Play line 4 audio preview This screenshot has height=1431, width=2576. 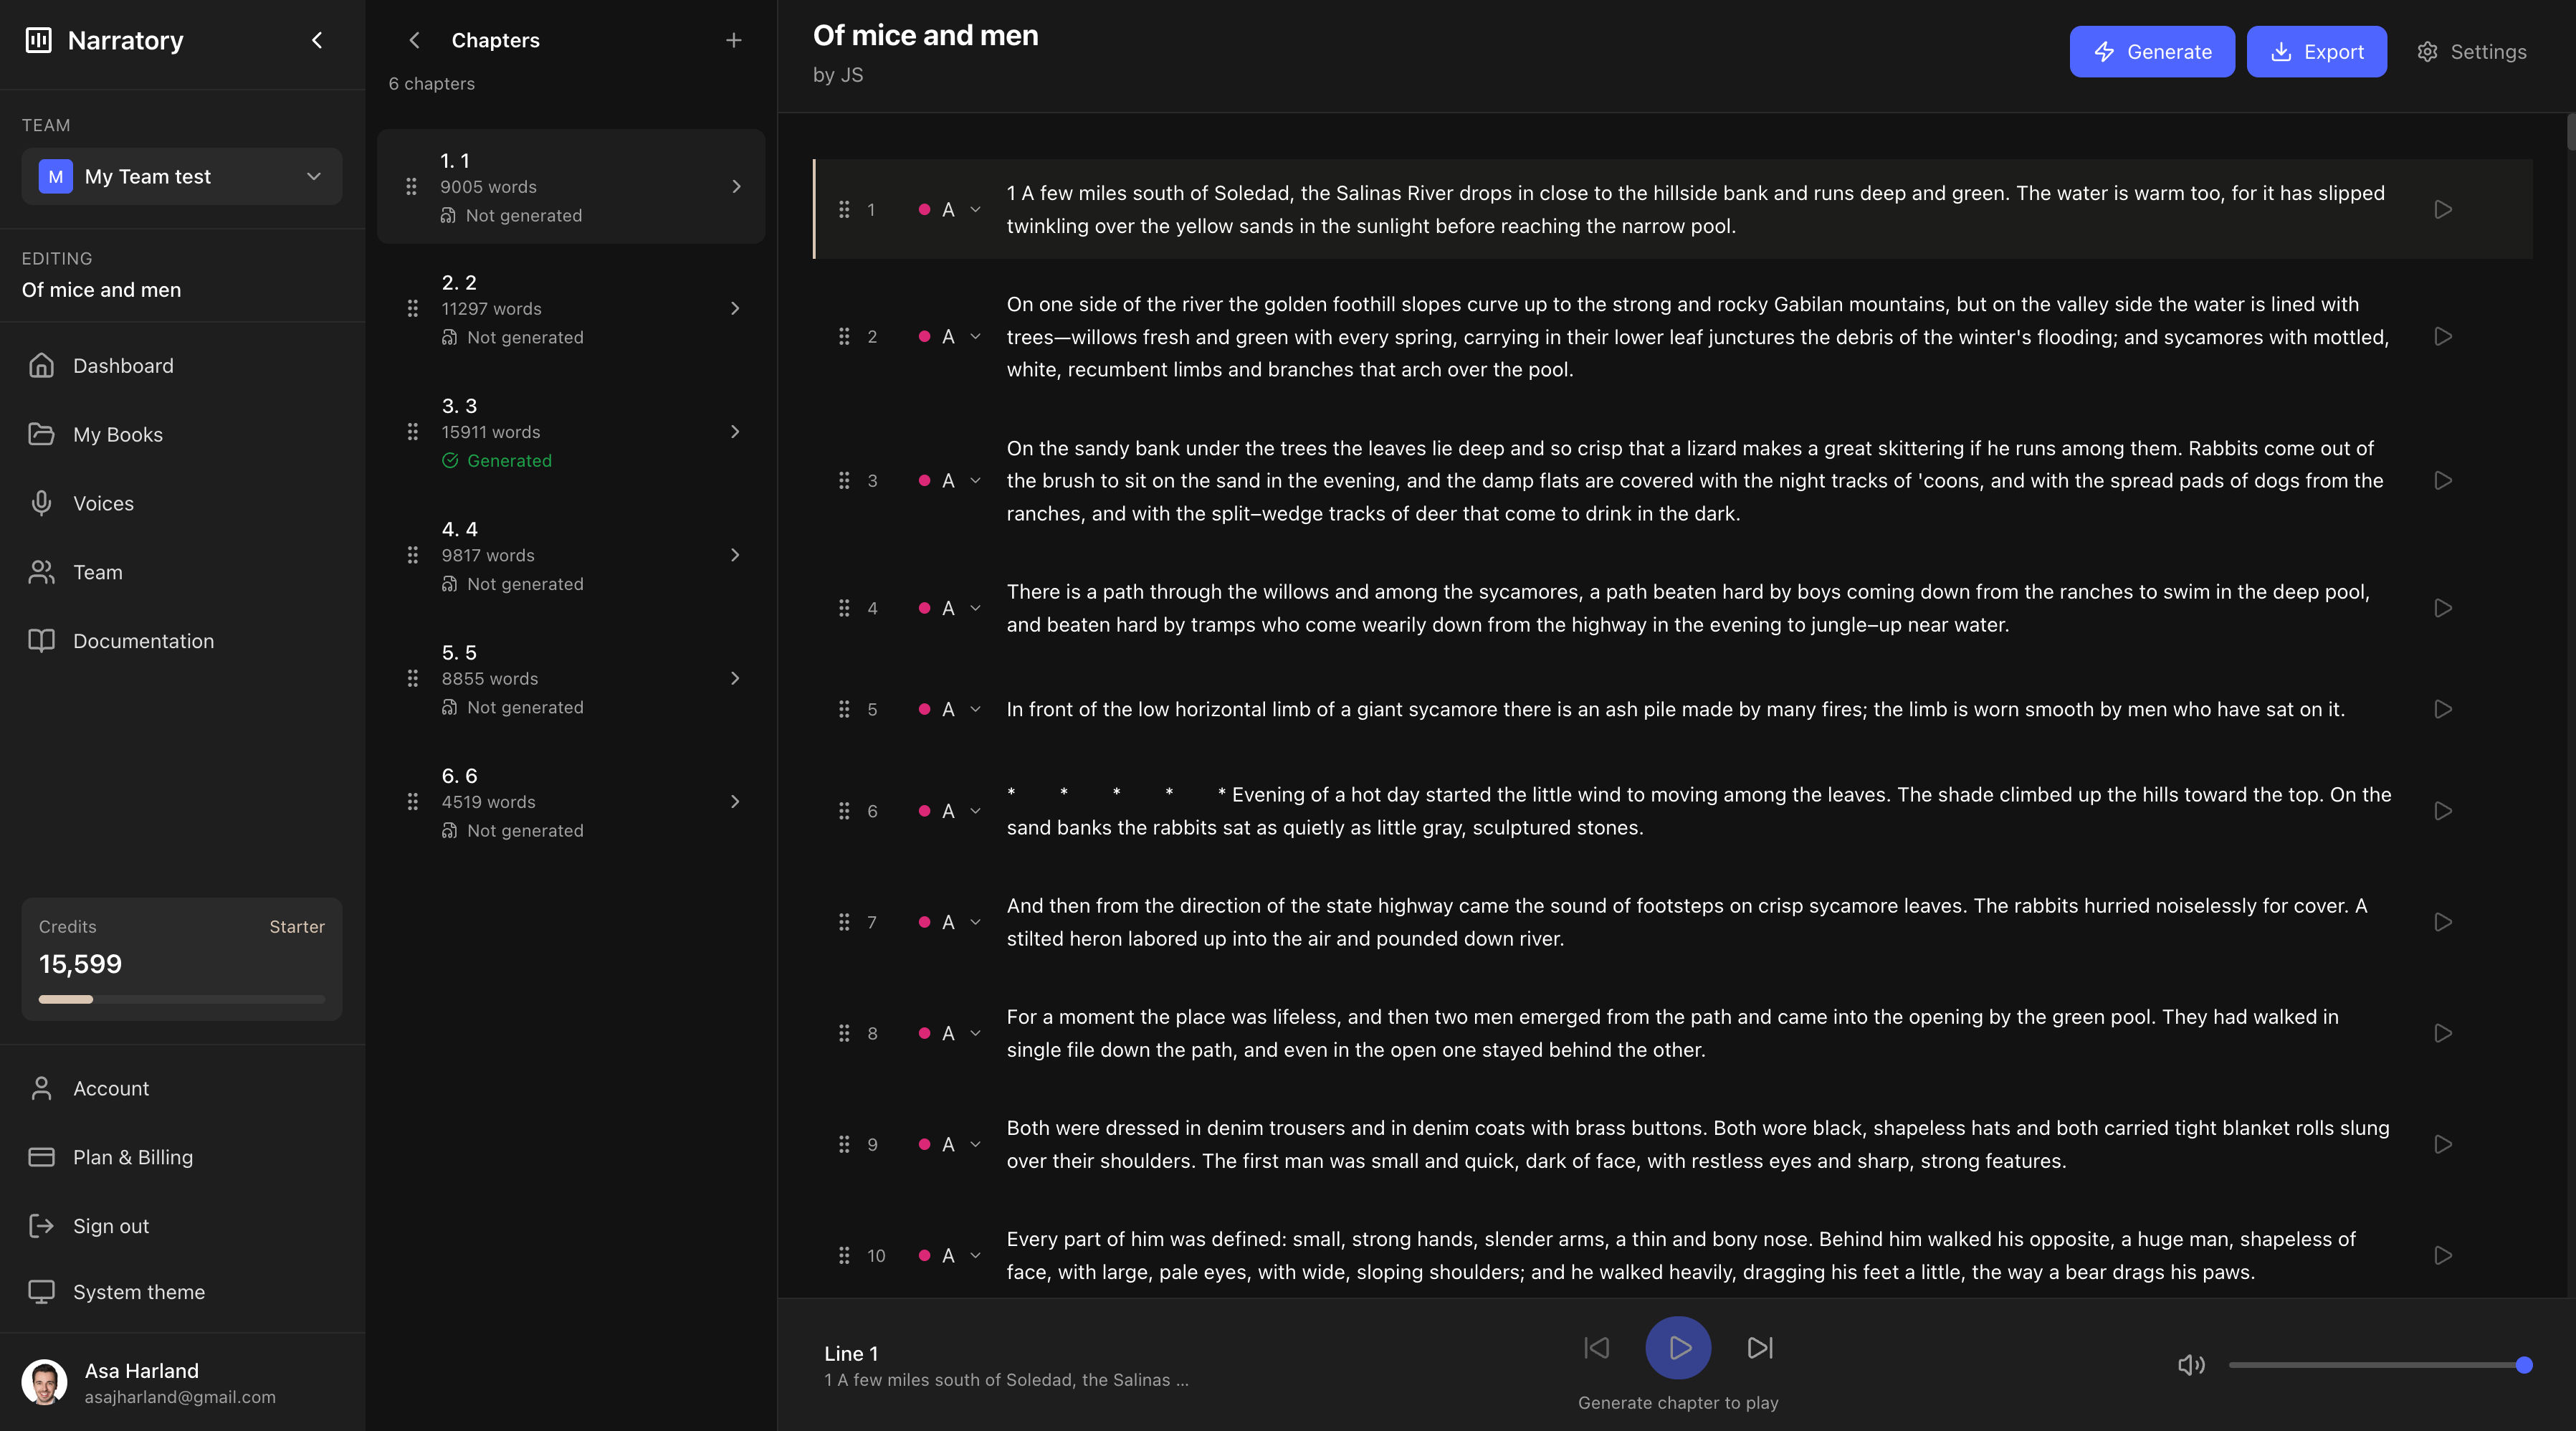click(x=2442, y=608)
